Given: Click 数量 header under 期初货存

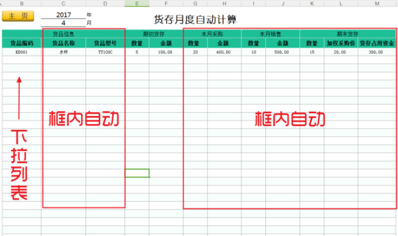Looking at the screenshot, I should tap(137, 43).
